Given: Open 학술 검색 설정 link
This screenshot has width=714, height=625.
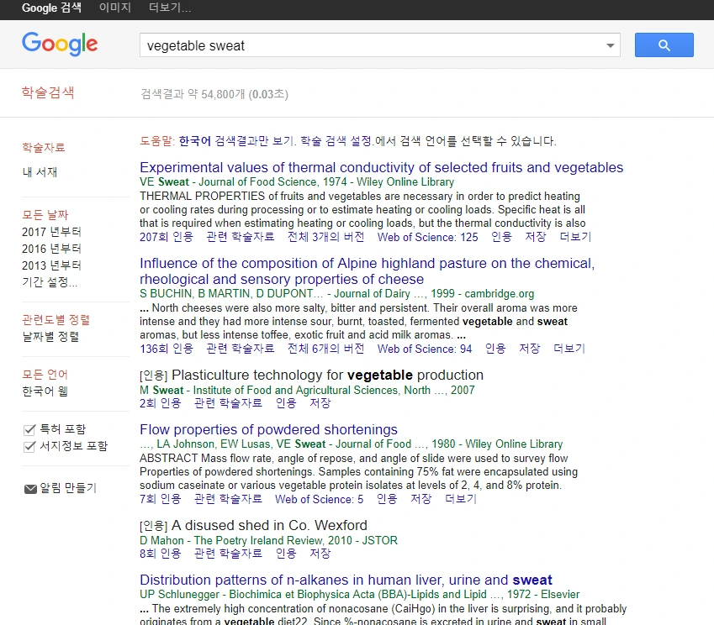Looking at the screenshot, I should click(336, 141).
